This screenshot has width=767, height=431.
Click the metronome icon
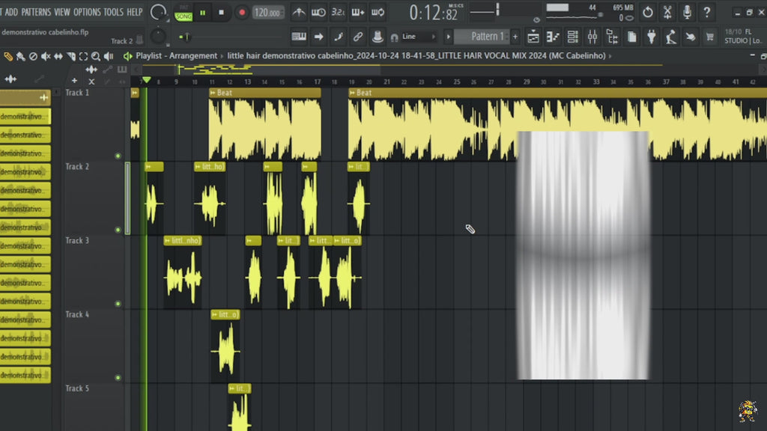299,12
